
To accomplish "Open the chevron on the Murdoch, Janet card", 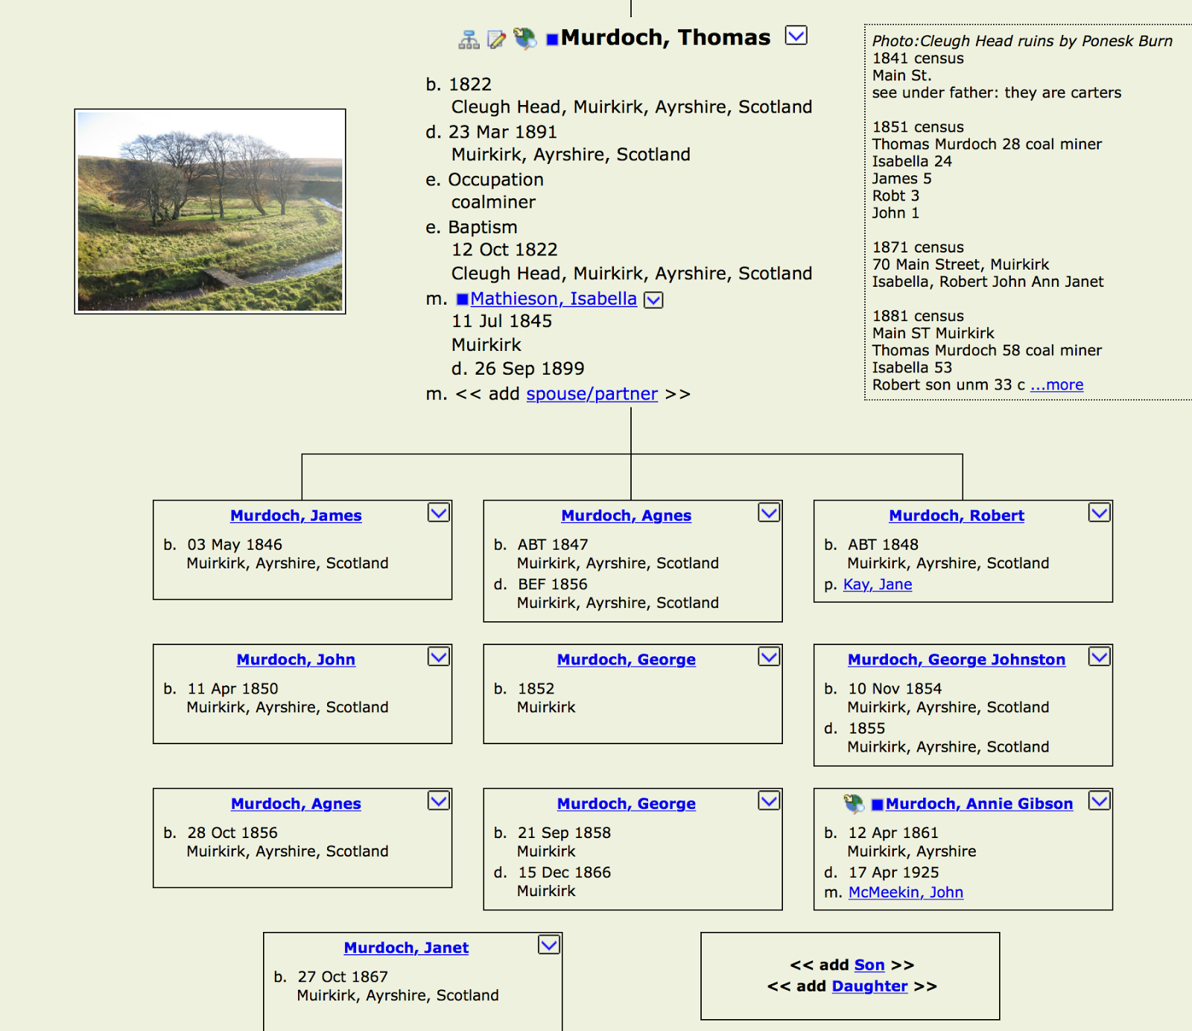I will [x=548, y=945].
